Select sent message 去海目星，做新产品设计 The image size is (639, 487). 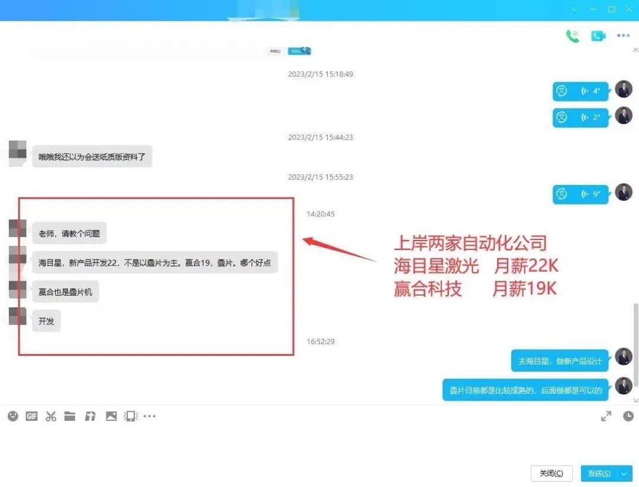pos(560,361)
